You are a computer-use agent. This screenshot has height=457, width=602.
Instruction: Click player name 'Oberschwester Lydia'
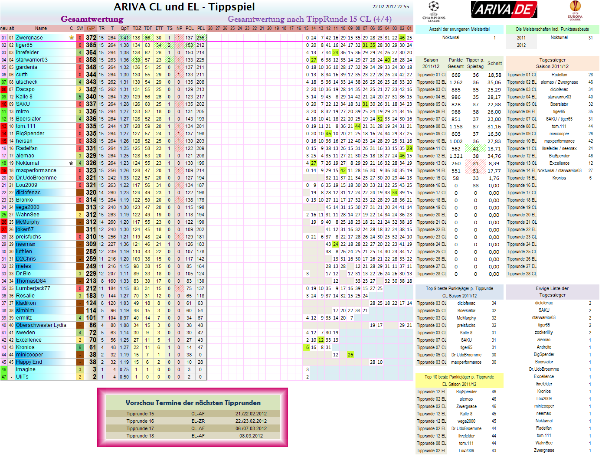point(41,325)
